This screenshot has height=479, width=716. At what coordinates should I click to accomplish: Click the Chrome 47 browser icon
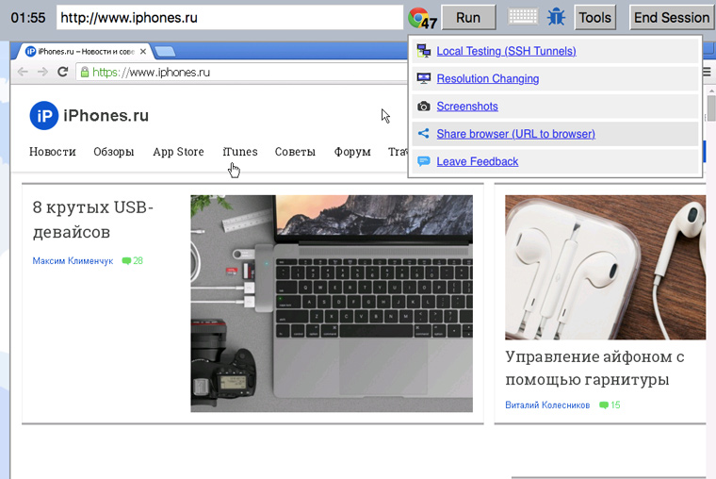(x=422, y=18)
